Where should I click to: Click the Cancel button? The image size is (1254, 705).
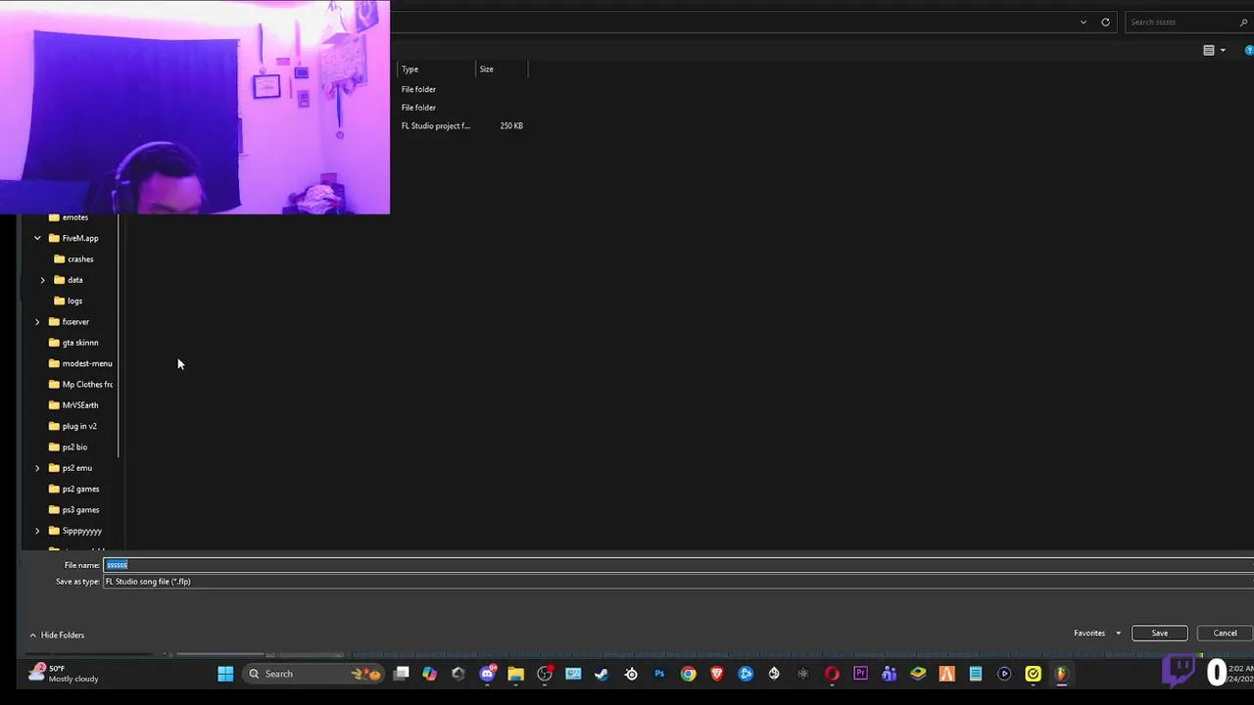point(1225,633)
